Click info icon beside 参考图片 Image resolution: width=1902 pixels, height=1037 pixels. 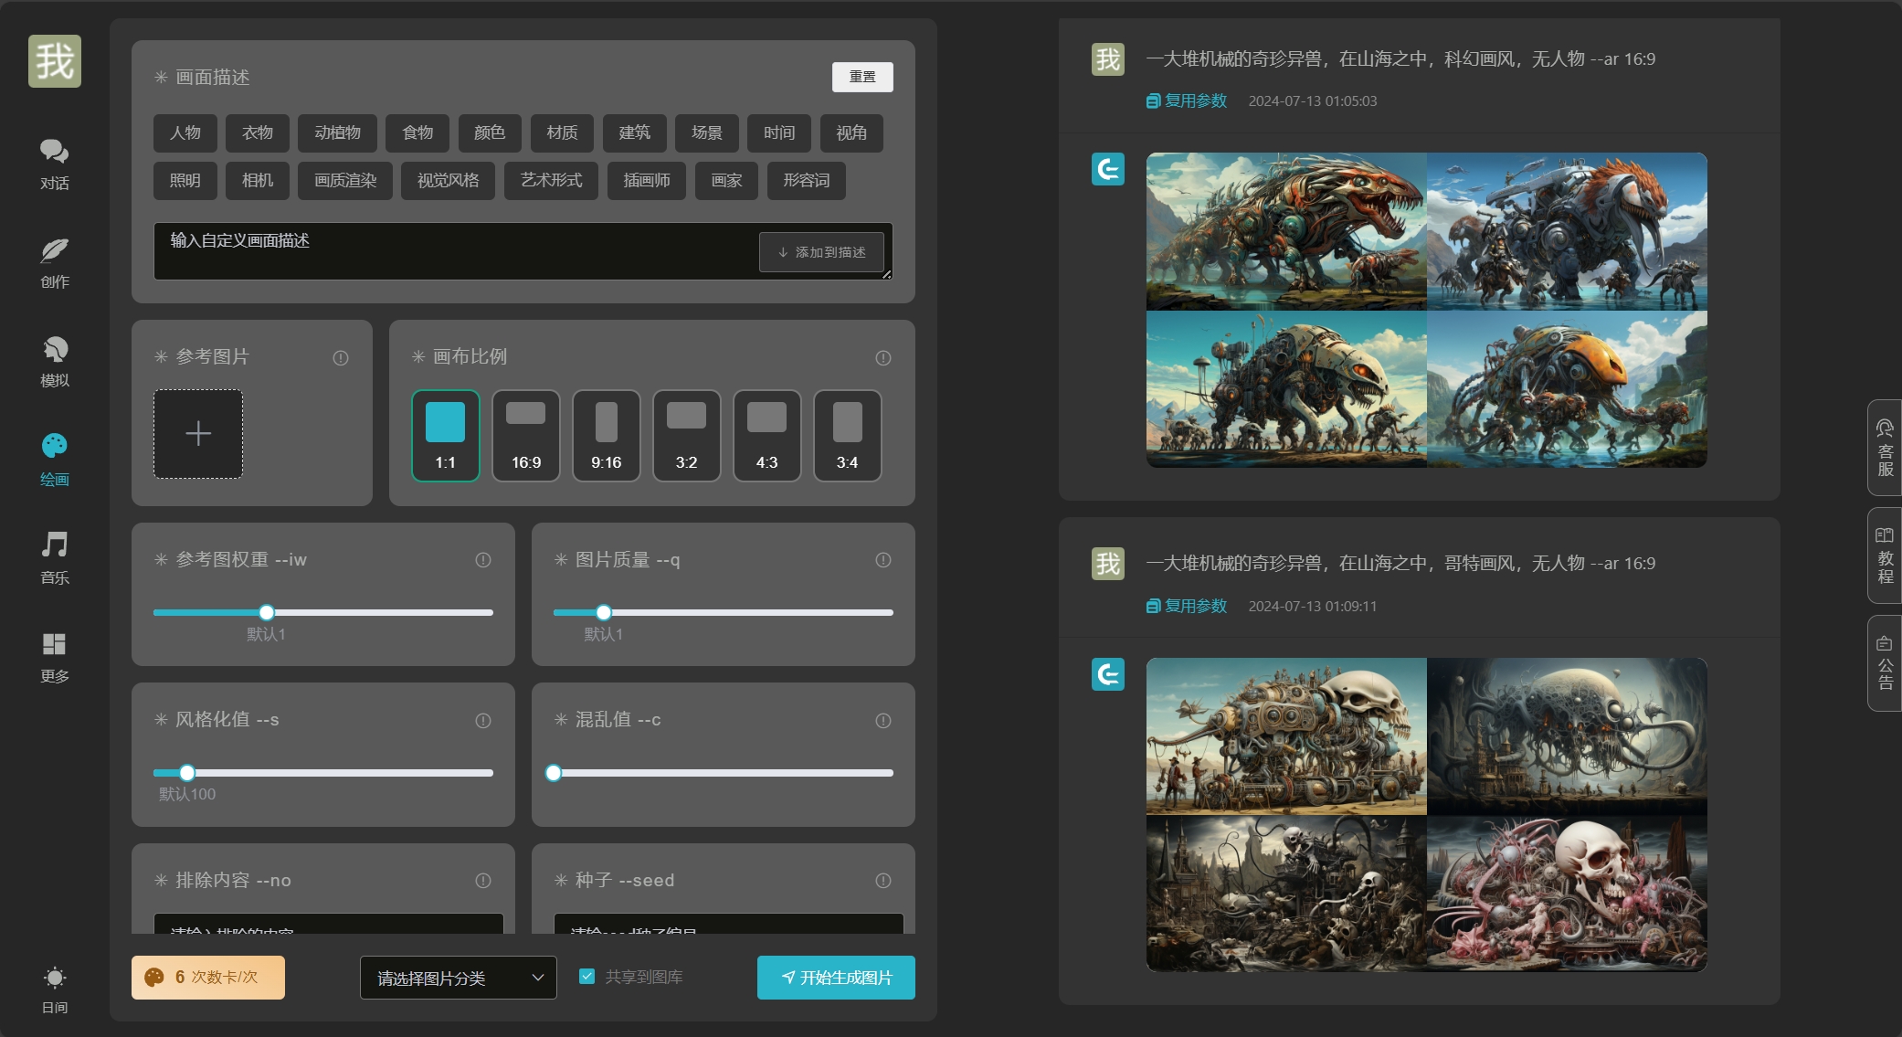pos(341,357)
